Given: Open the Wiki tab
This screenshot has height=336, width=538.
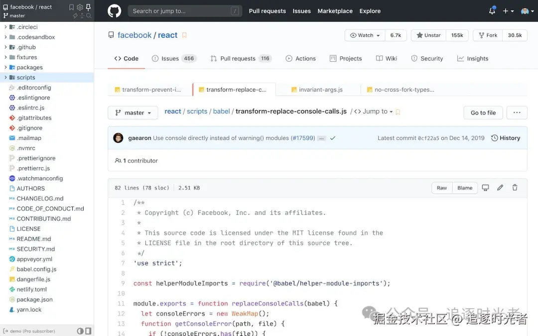Looking at the screenshot, I should click(387, 59).
